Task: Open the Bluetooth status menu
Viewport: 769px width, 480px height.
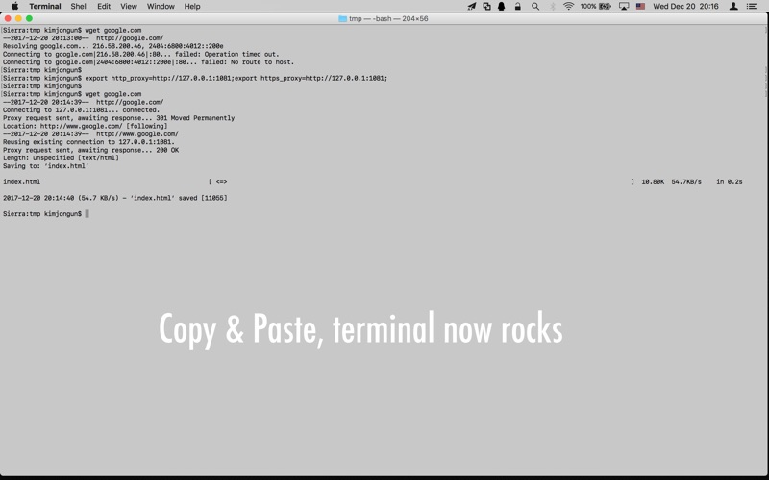Action: [x=553, y=7]
